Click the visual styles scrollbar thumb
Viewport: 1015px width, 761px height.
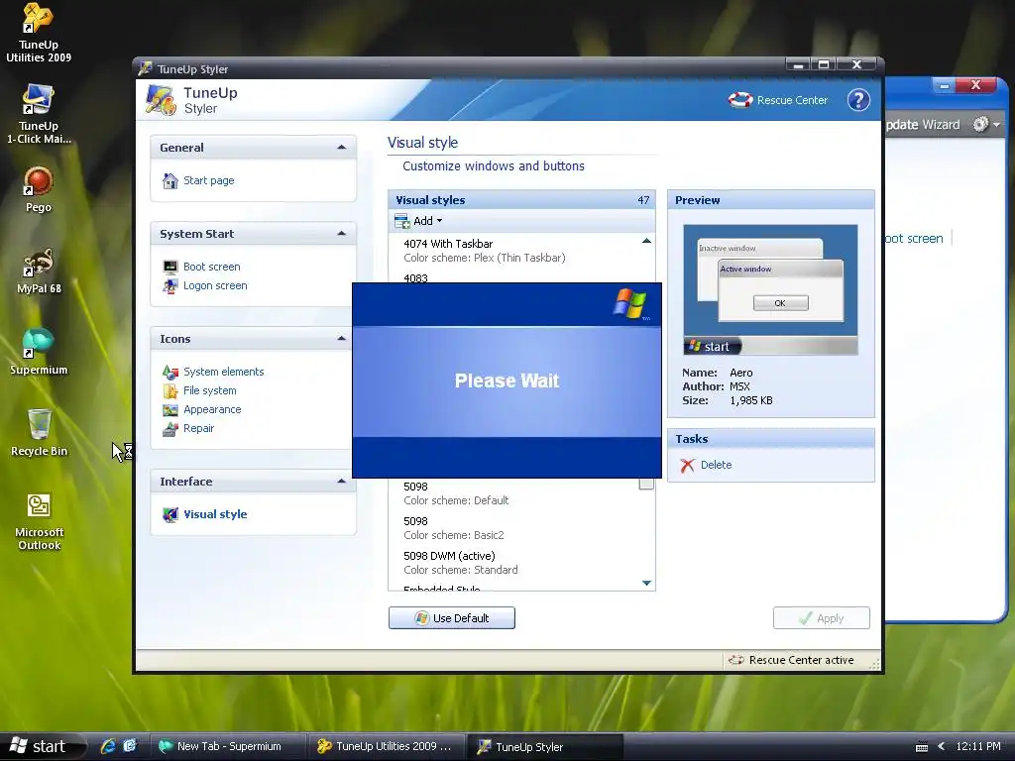[646, 483]
